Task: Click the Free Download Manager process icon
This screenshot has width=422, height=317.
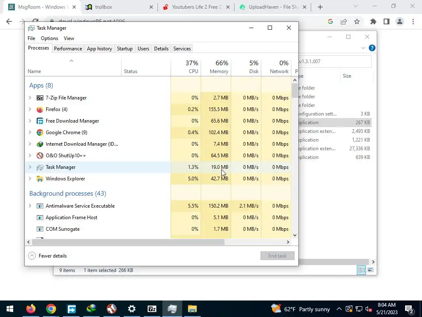Action: coord(40,121)
